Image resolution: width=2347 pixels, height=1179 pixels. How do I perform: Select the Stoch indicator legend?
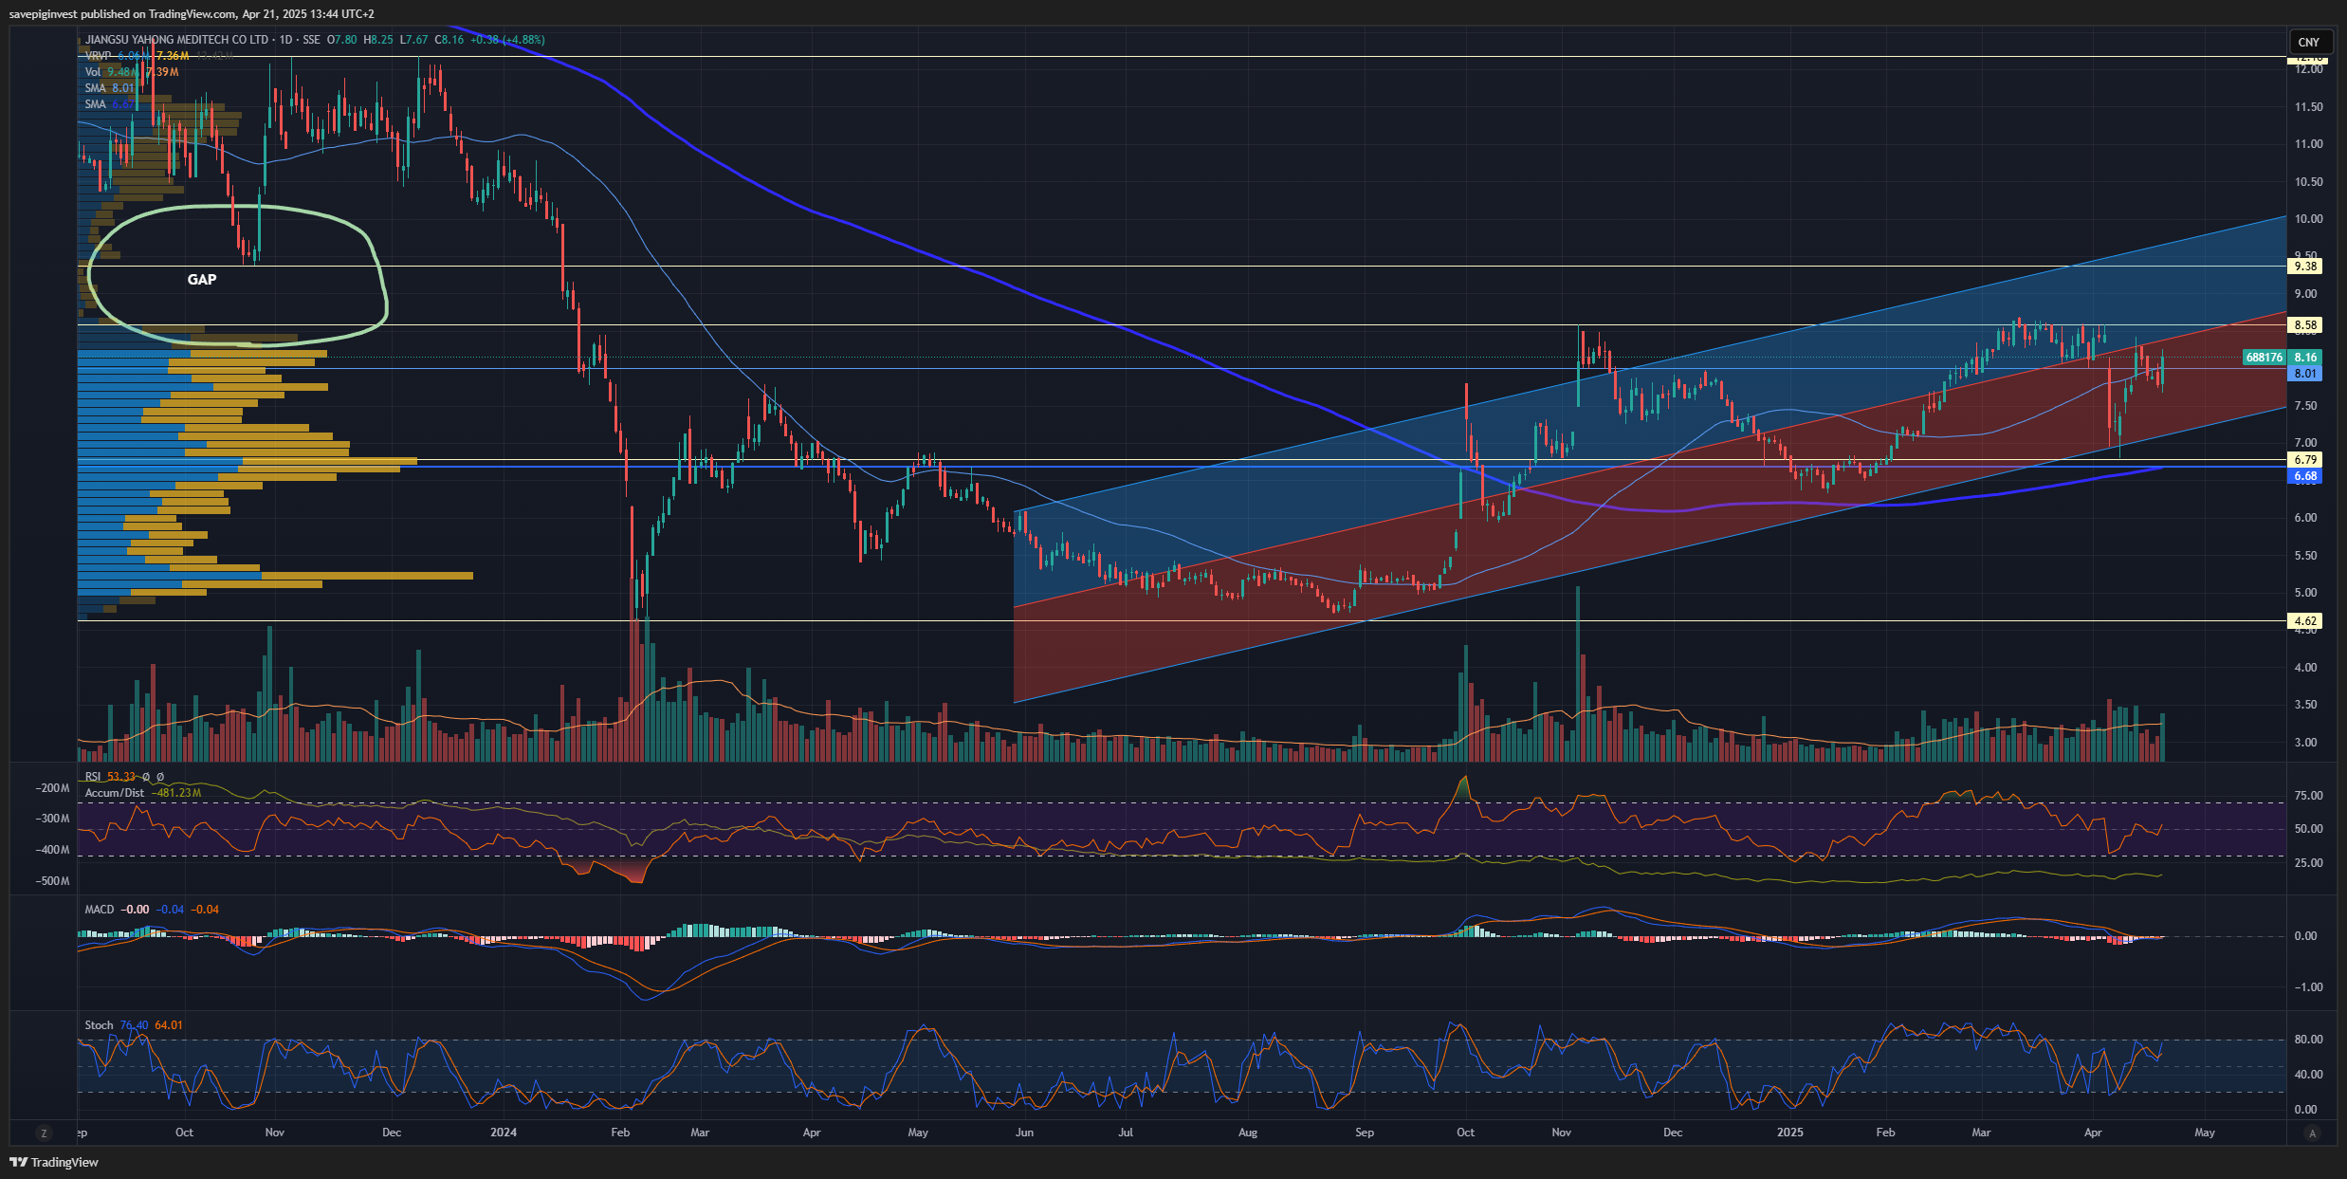[99, 1025]
